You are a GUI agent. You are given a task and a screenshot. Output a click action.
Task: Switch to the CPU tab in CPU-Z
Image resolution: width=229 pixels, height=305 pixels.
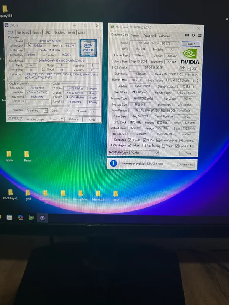point(10,32)
